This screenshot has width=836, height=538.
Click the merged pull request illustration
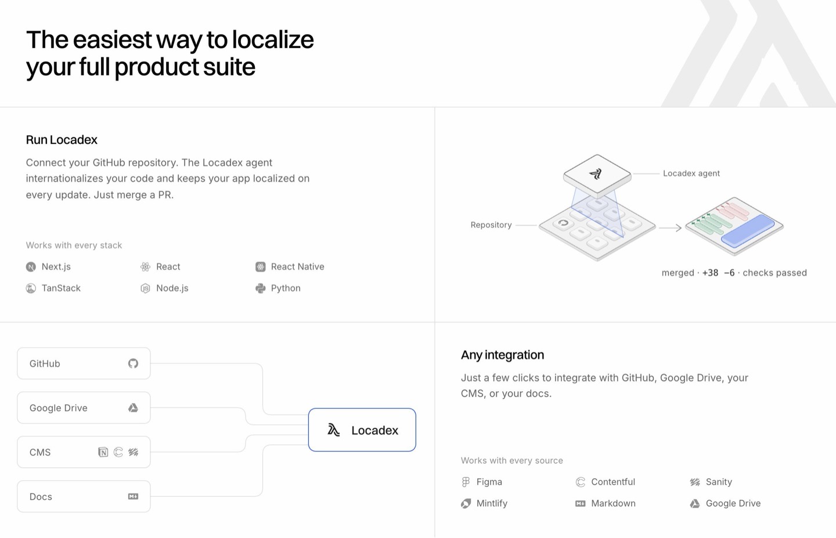[734, 226]
